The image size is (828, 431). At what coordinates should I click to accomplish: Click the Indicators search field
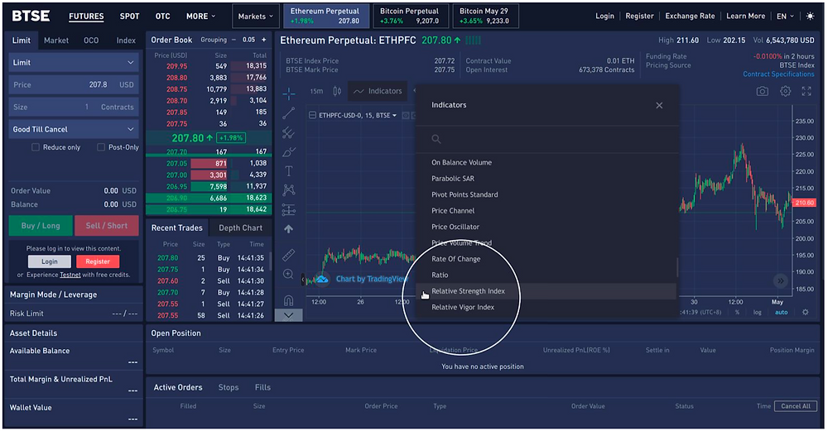(547, 139)
